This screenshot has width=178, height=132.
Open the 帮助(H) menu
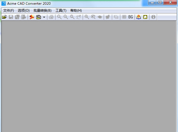[x=76, y=11]
